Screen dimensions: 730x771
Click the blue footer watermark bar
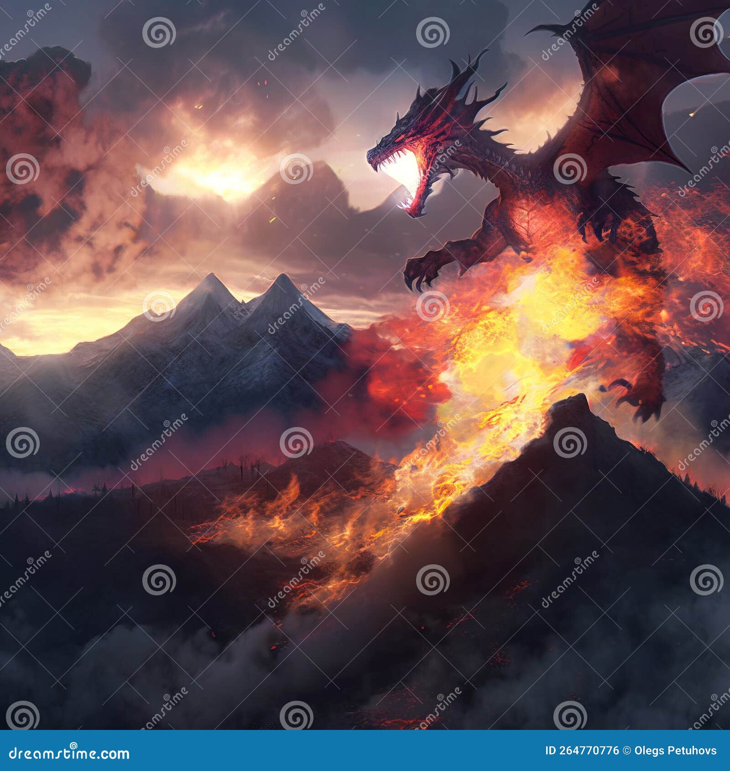click(x=365, y=750)
